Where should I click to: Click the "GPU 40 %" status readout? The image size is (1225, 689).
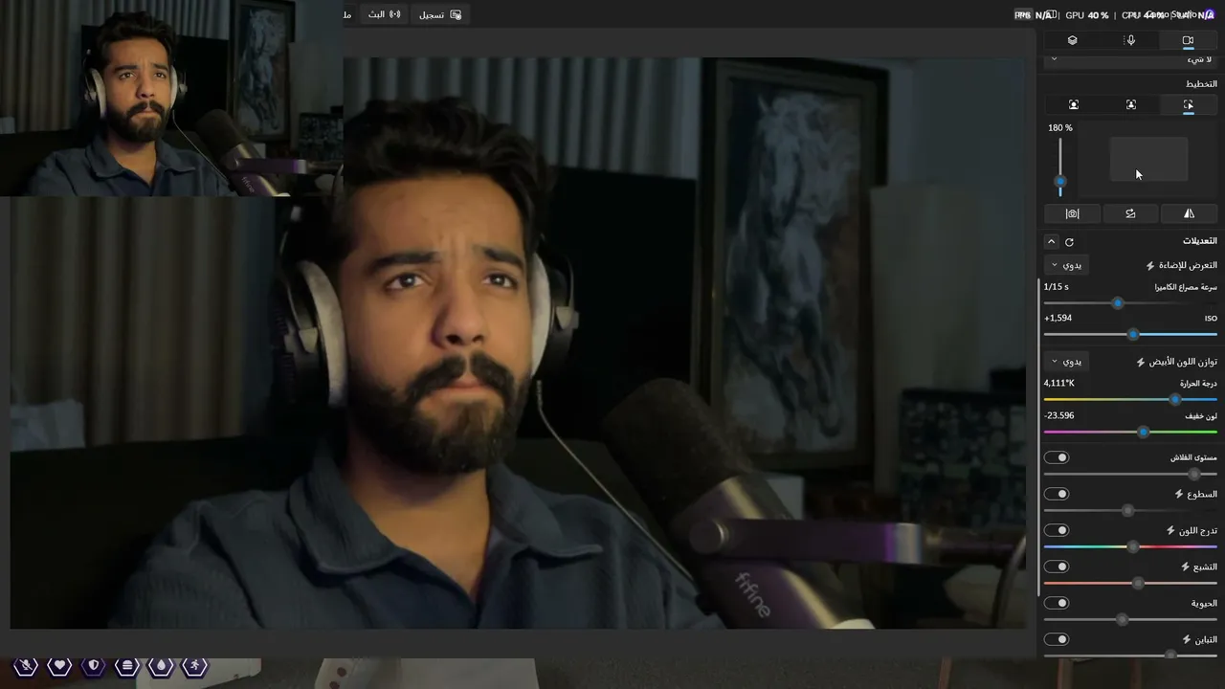pos(1086,15)
